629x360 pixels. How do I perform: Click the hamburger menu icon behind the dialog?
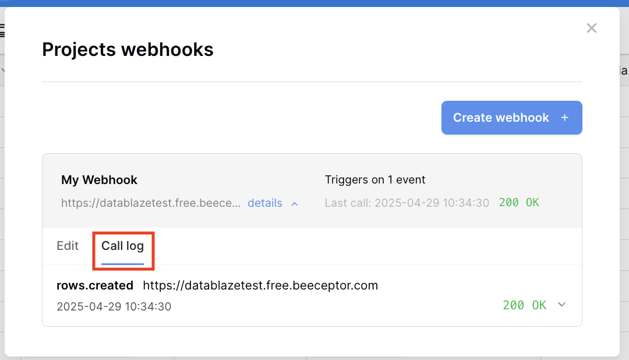coord(2,30)
